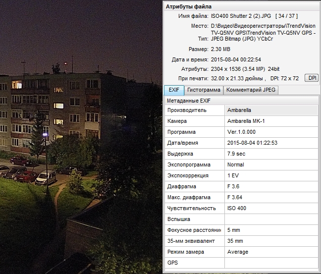321x274 pixels.
Task: Switch to the EXIF tab
Action: click(x=174, y=90)
